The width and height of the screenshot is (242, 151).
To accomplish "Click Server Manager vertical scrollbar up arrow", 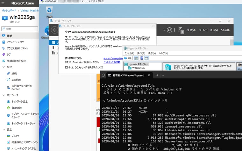I will pos(232,38).
